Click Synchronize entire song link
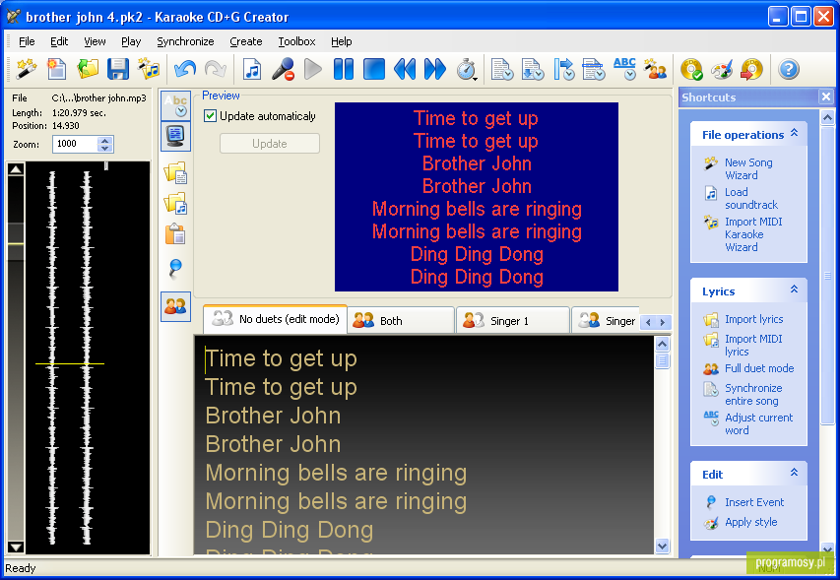This screenshot has height=580, width=840. coord(753,394)
